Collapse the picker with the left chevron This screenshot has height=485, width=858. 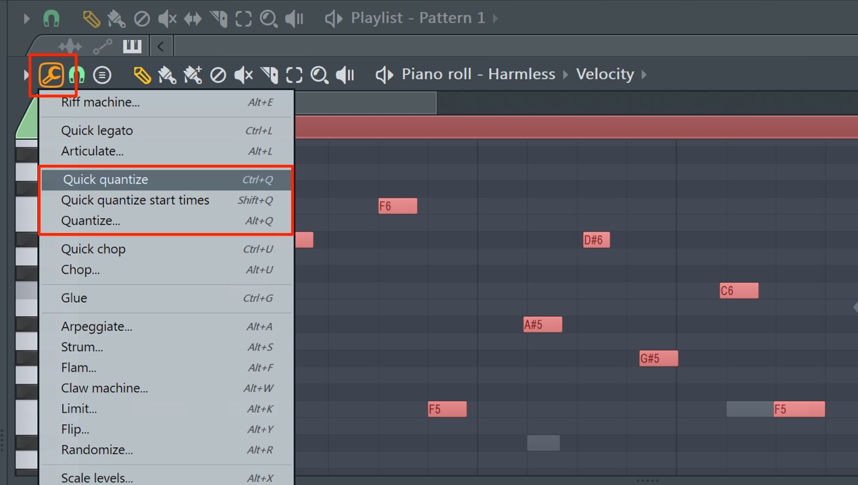point(160,47)
